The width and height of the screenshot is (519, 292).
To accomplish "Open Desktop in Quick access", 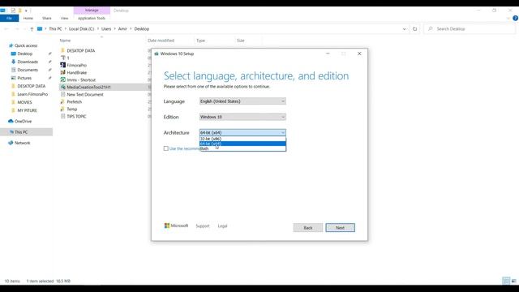I will 25,54.
